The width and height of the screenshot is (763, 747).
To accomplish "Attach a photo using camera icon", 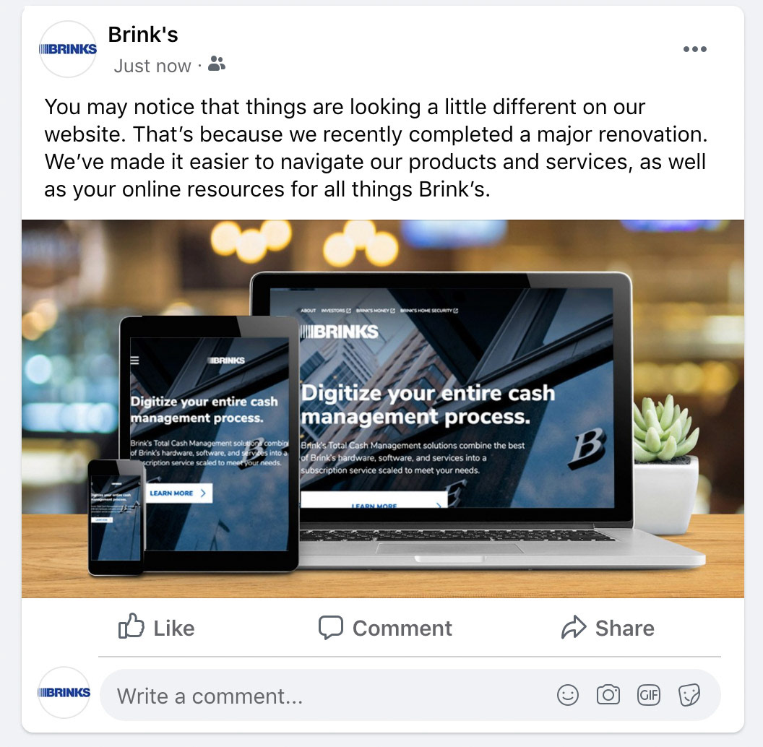I will pyautogui.click(x=608, y=695).
